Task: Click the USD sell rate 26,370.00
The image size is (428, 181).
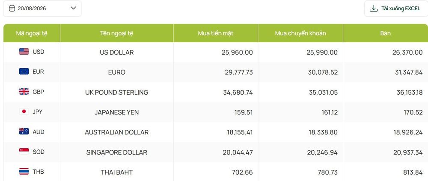Action: tap(407, 52)
